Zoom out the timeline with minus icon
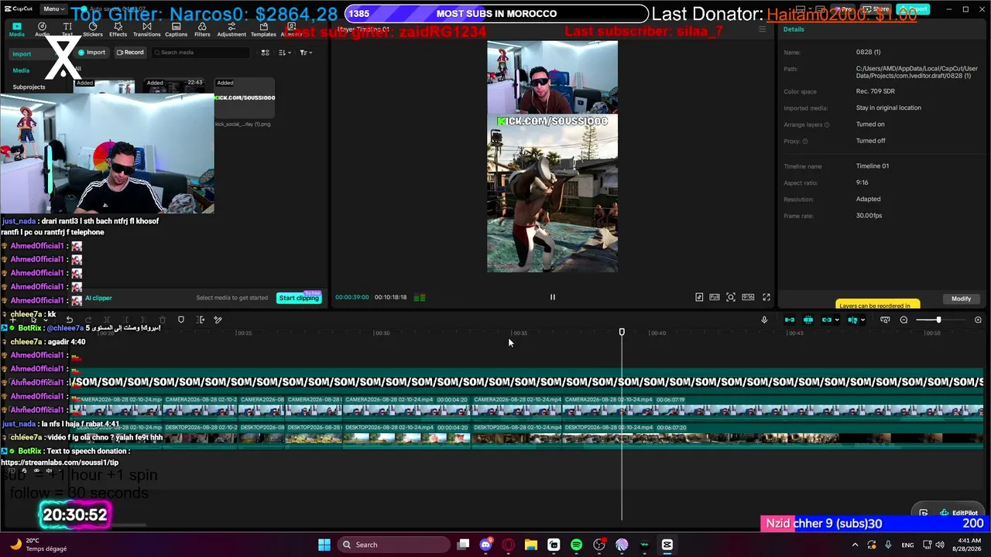The width and height of the screenshot is (991, 557). click(904, 320)
